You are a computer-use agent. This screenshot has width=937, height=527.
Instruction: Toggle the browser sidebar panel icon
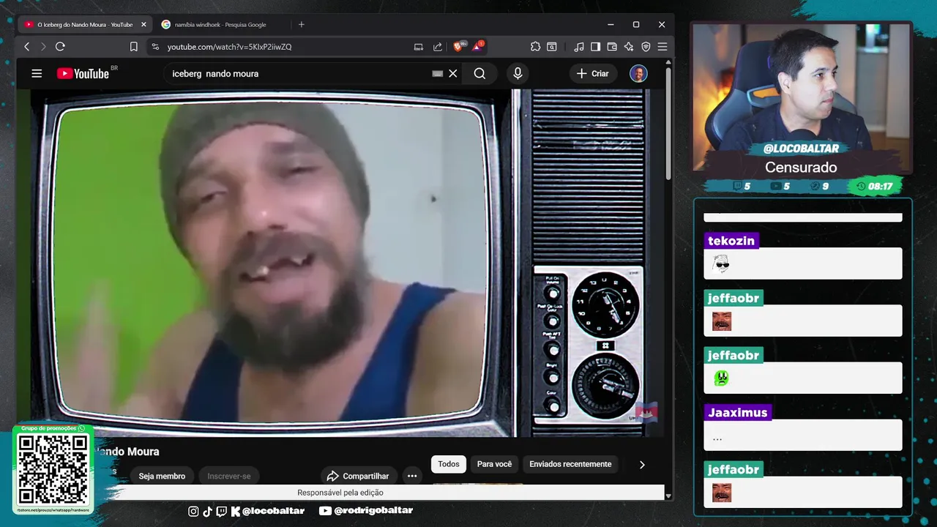(596, 47)
